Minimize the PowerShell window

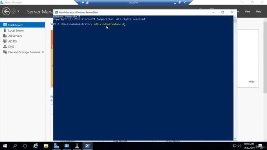click(213, 12)
